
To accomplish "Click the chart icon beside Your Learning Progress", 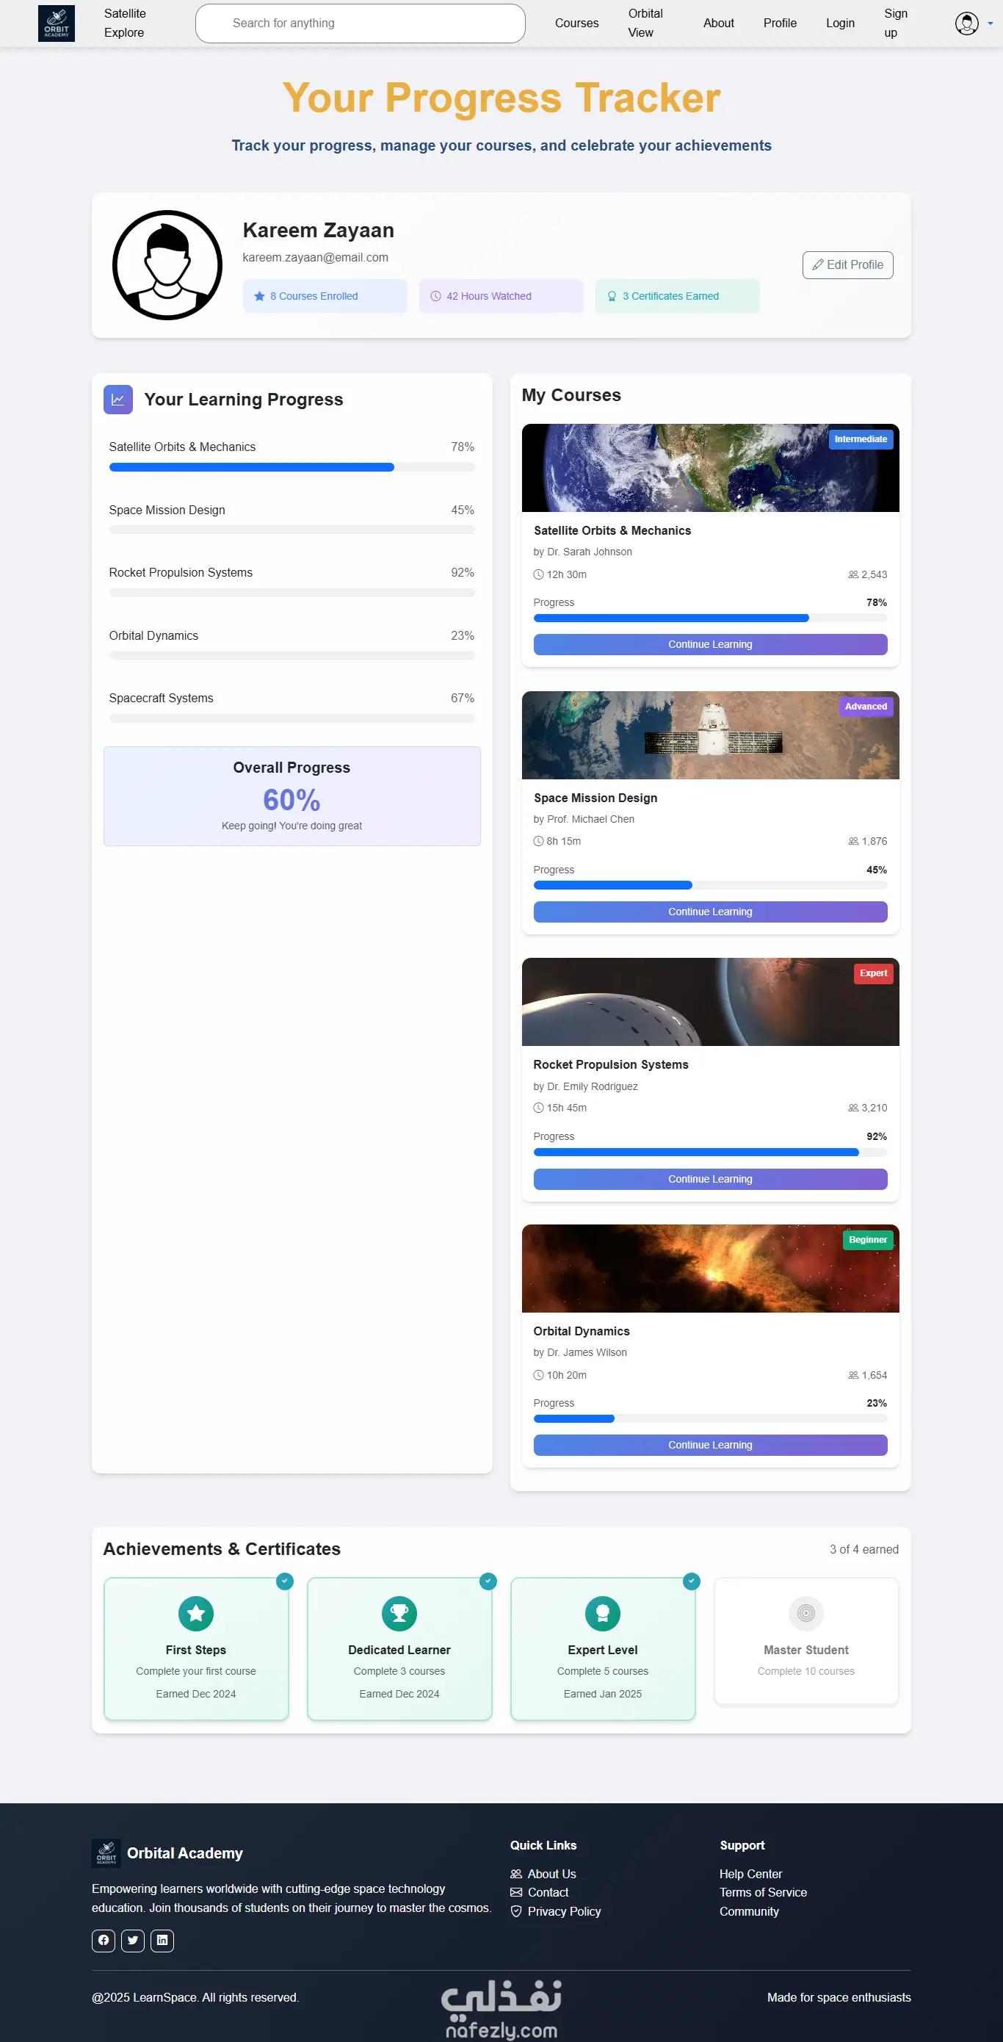I will coord(118,400).
